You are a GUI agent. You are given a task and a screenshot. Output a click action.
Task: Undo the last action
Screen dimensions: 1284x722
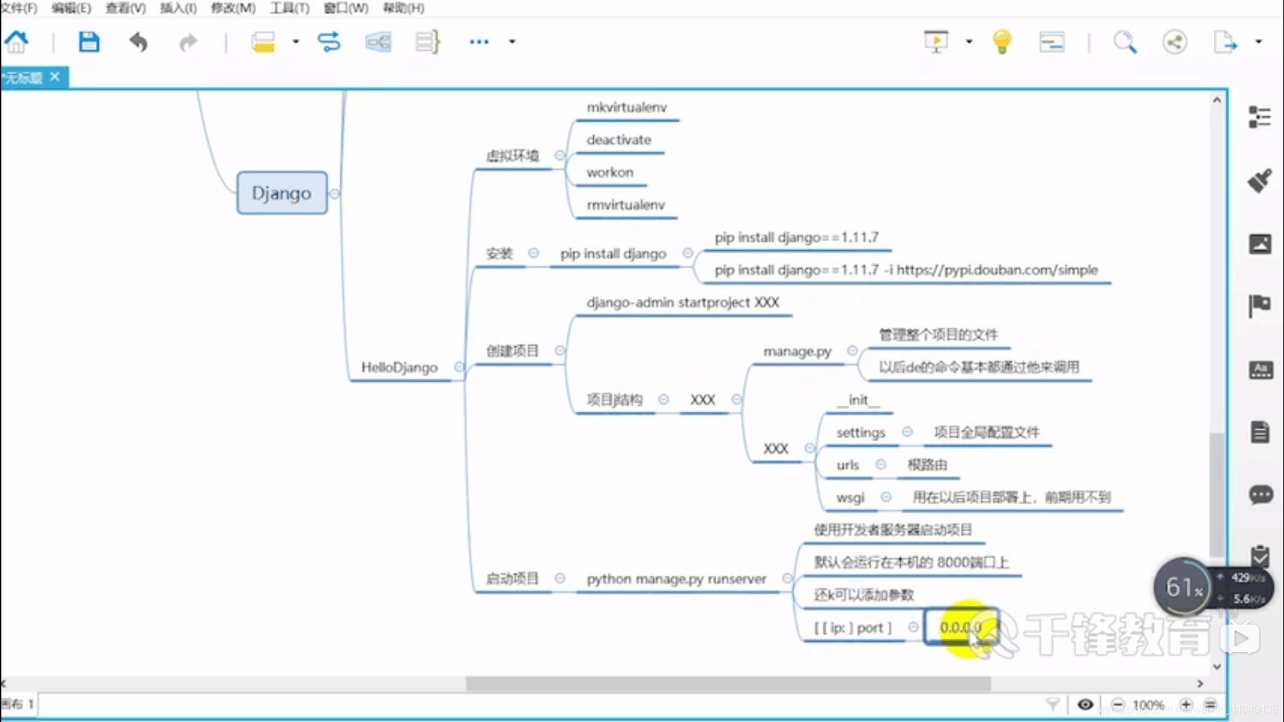pos(138,42)
